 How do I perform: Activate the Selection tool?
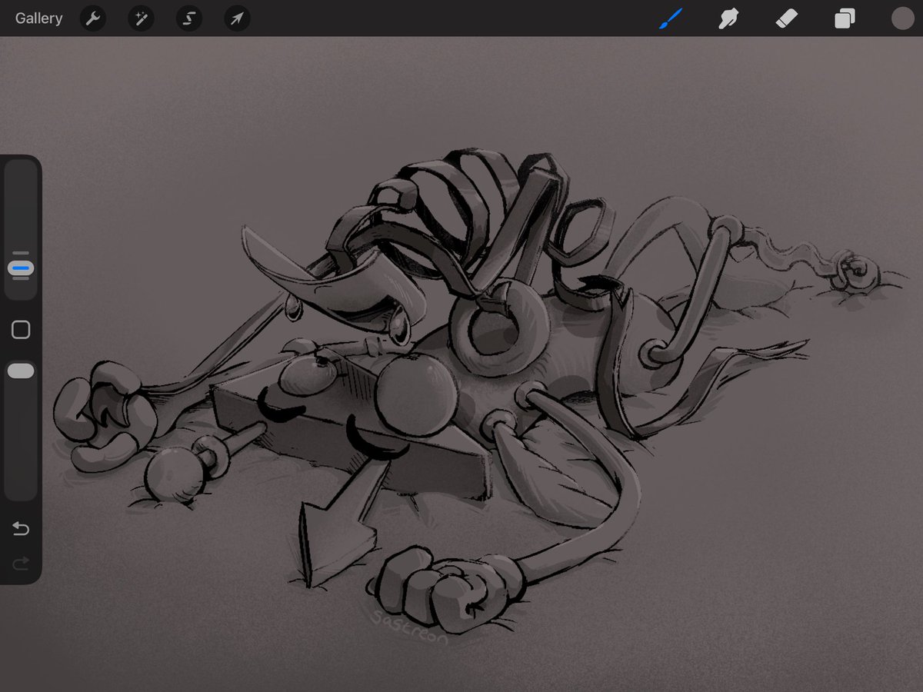[x=188, y=18]
